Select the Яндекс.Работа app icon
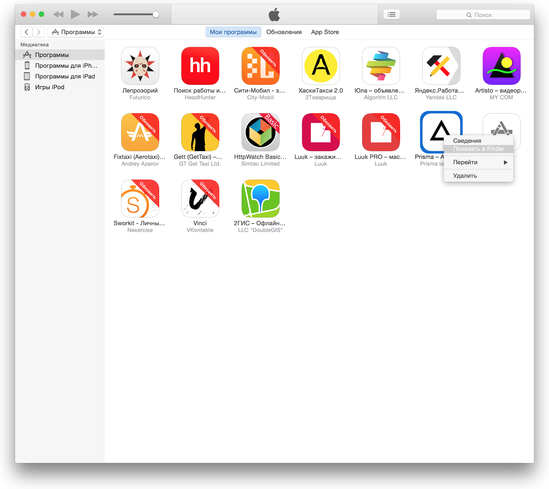549x489 pixels. tap(441, 66)
